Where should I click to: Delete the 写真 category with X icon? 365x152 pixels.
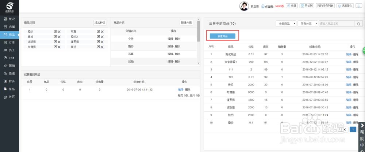pyautogui.click(x=102, y=32)
